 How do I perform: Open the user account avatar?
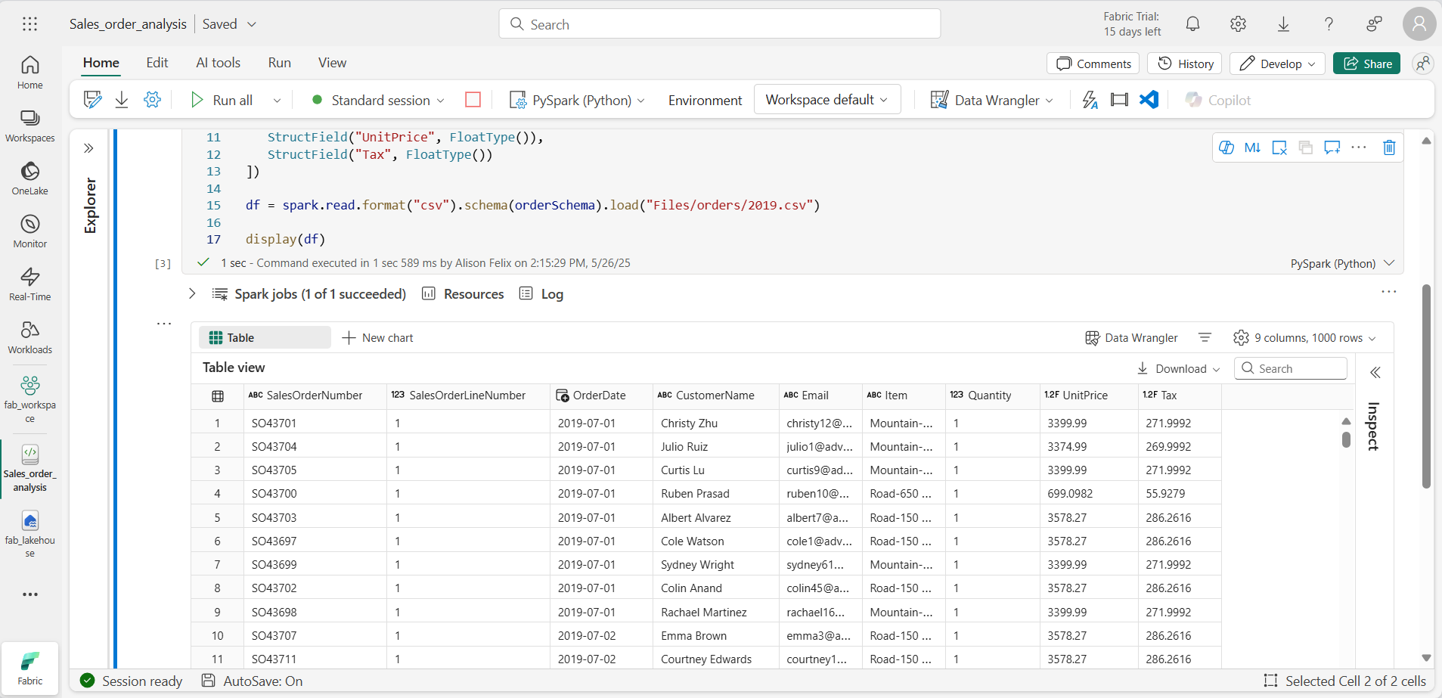1419,24
